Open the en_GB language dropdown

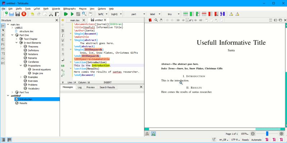[224, 140]
